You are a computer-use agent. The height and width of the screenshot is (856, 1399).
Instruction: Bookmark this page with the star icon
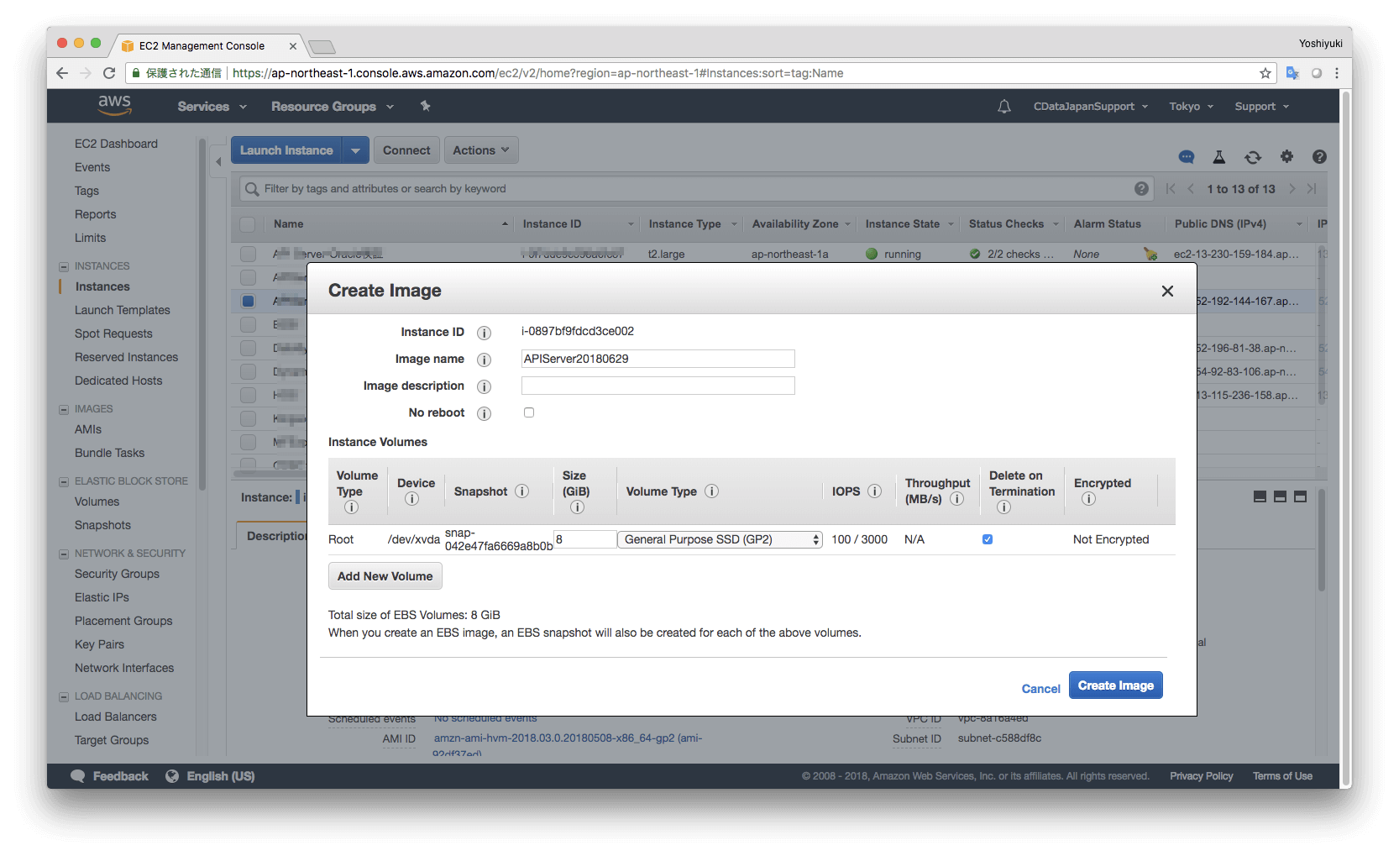tap(1265, 73)
